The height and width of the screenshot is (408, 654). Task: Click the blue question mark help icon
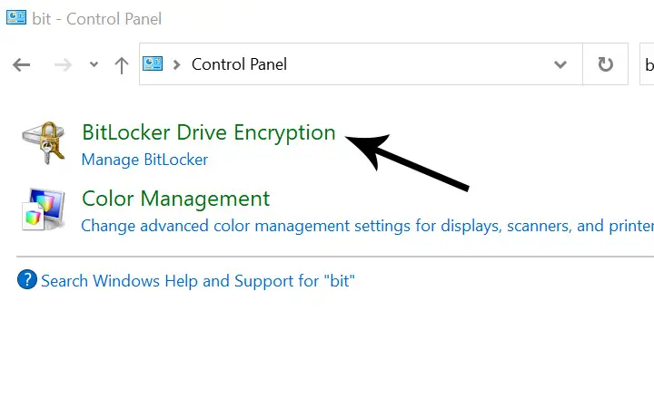[27, 279]
